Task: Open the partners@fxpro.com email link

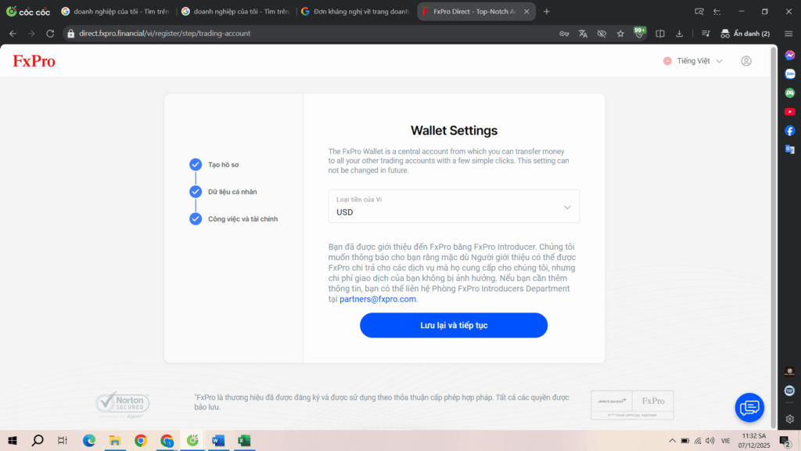Action: (x=378, y=299)
